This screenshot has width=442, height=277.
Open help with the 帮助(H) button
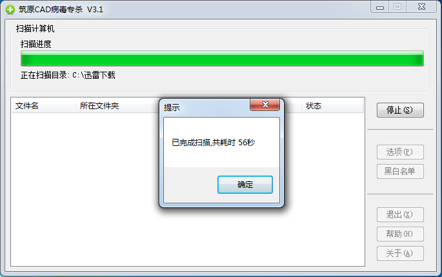click(x=400, y=234)
